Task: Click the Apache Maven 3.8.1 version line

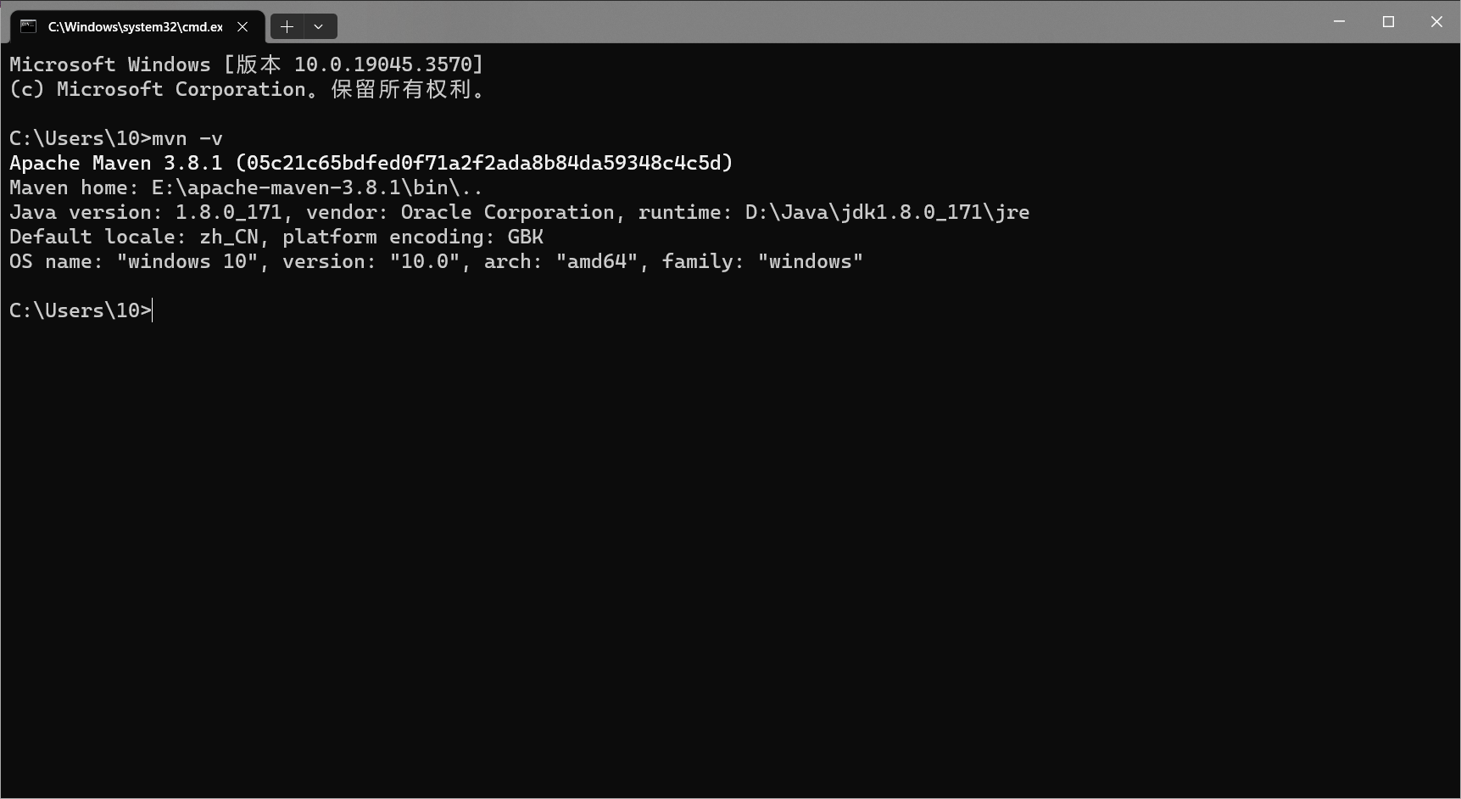Action: click(x=369, y=162)
